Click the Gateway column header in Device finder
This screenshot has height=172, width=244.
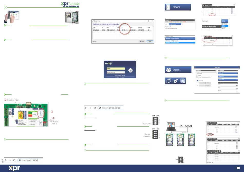(x=140, y=27)
